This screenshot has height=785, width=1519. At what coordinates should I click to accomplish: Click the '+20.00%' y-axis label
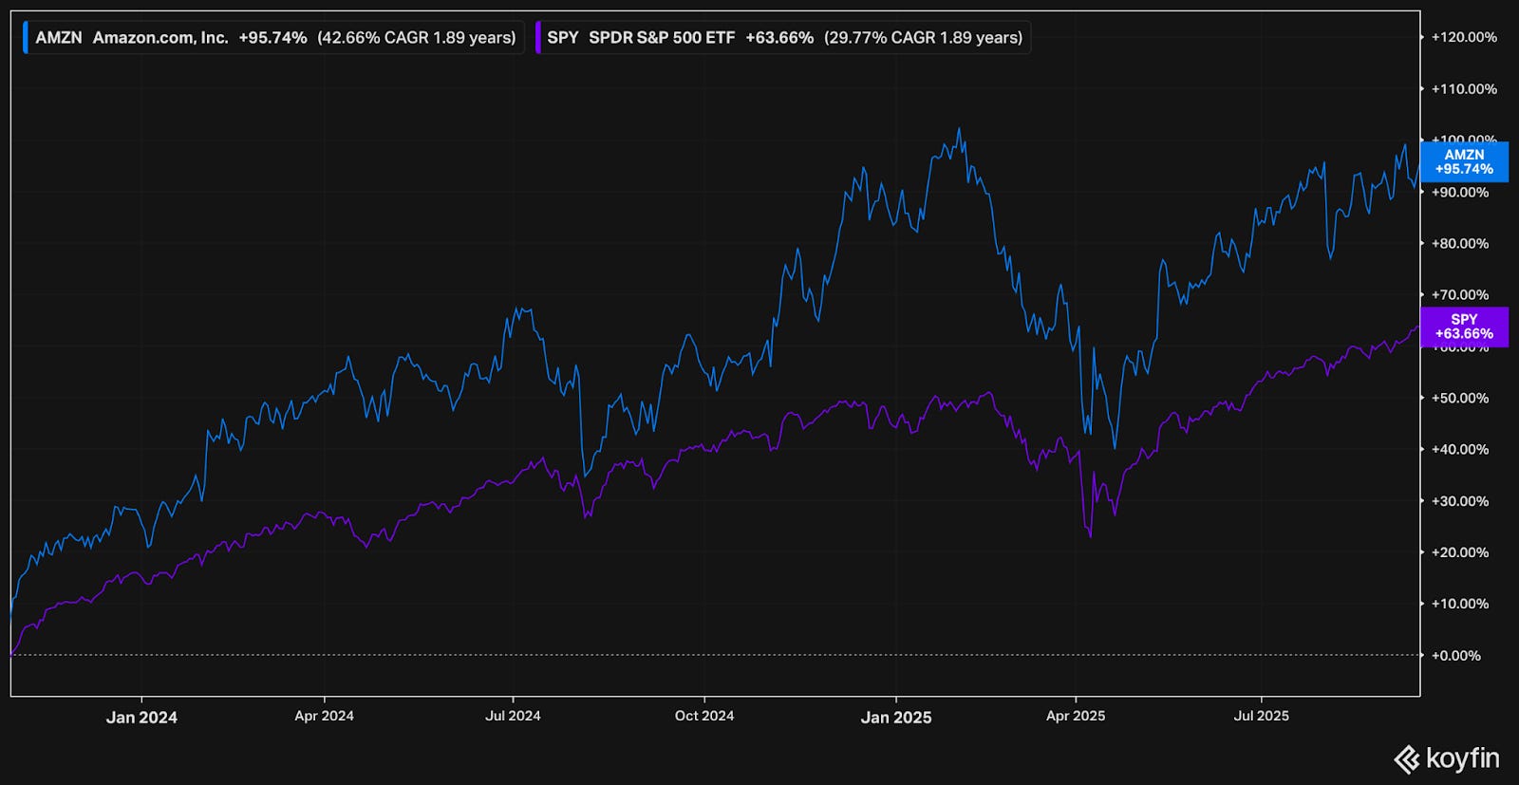coord(1460,552)
